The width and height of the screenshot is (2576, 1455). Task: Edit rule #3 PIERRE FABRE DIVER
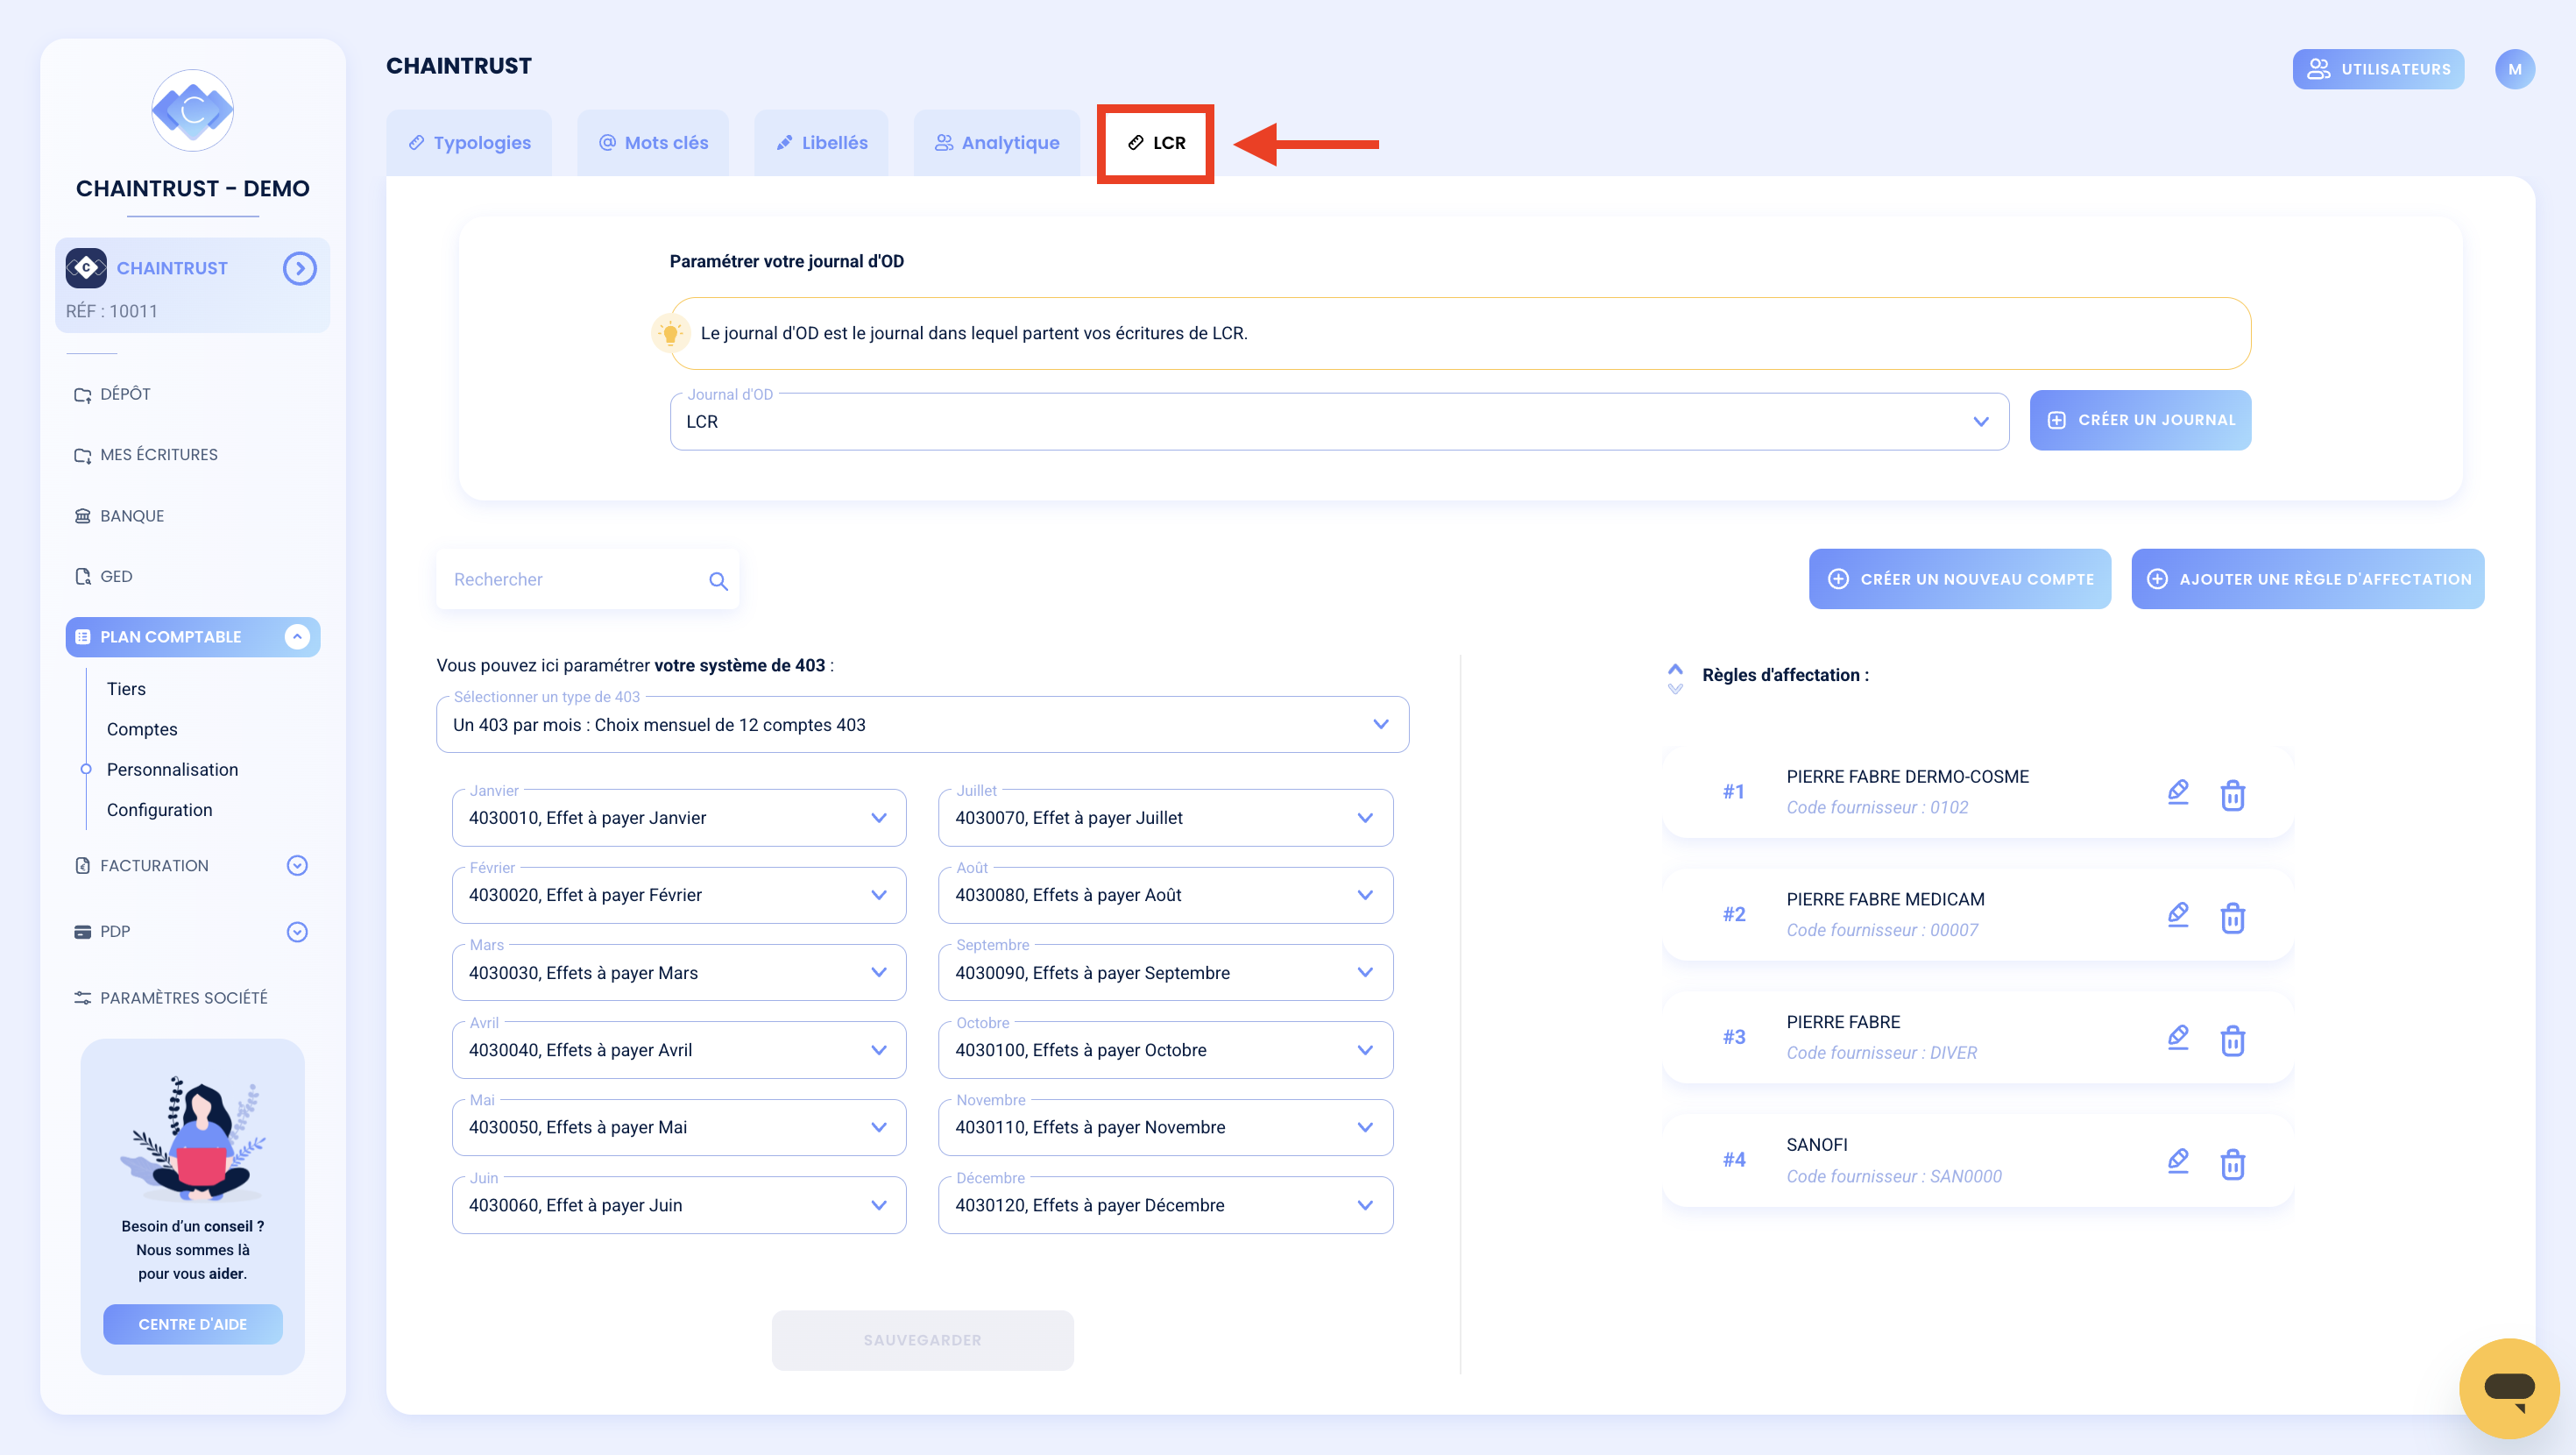[x=2178, y=1038]
